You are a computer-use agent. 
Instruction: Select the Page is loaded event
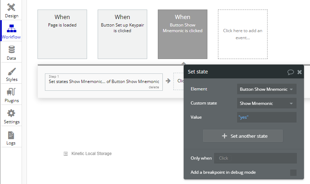pyautogui.click(x=62, y=34)
